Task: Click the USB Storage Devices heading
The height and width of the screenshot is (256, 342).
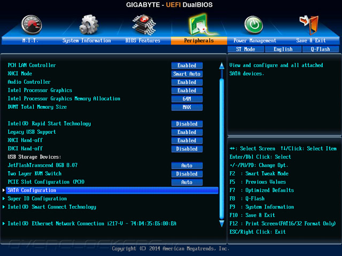Action: pos(34,157)
